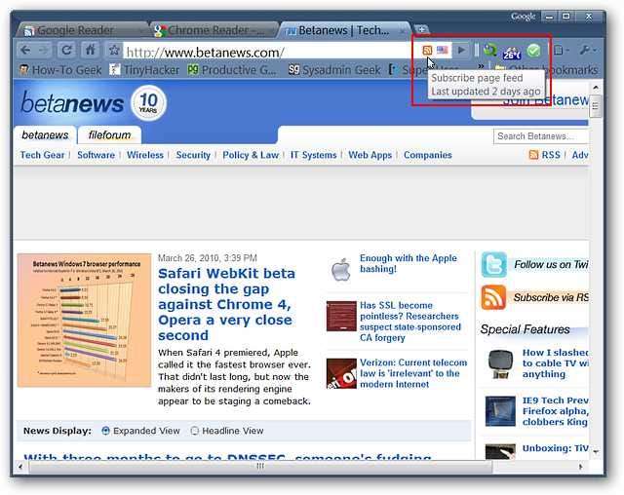
Task: Switch to the Chrome Reader tab
Action: pos(213,30)
